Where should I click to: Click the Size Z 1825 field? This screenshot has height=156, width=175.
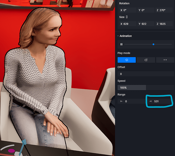tap(164, 24)
